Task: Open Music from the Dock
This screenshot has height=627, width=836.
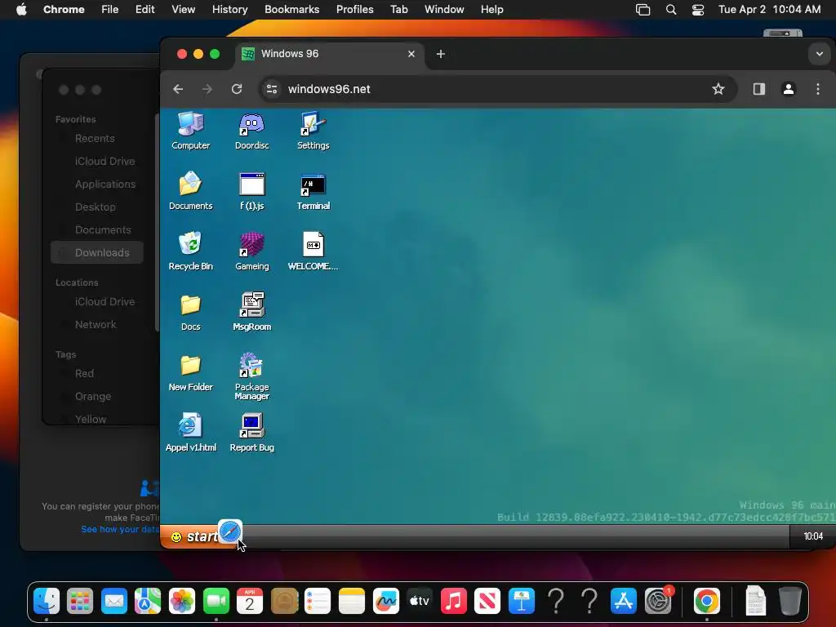Action: coord(453,602)
